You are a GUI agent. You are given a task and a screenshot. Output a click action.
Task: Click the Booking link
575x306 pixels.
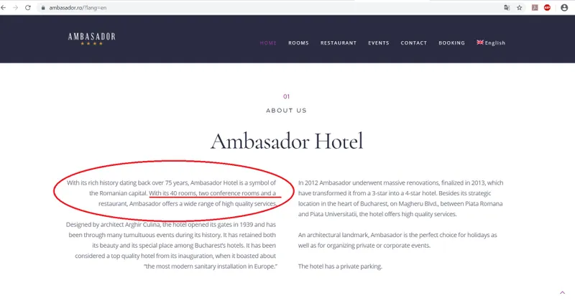tap(452, 43)
